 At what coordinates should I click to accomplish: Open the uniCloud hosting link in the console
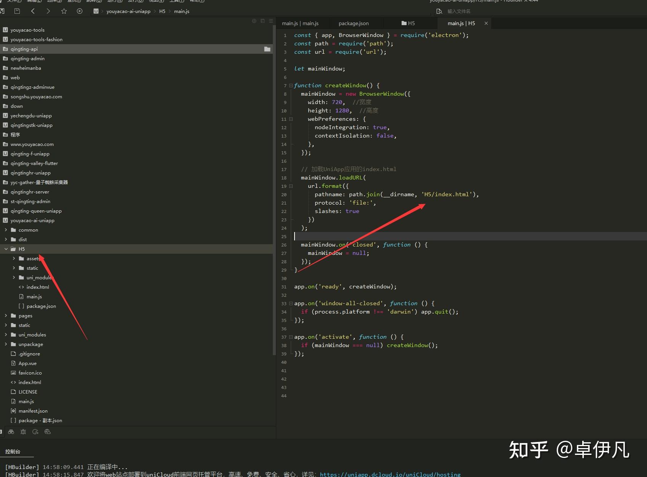click(x=390, y=474)
